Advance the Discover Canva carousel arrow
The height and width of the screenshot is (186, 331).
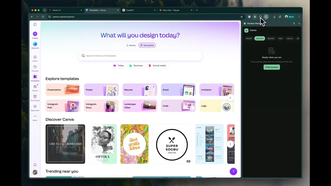click(x=230, y=144)
